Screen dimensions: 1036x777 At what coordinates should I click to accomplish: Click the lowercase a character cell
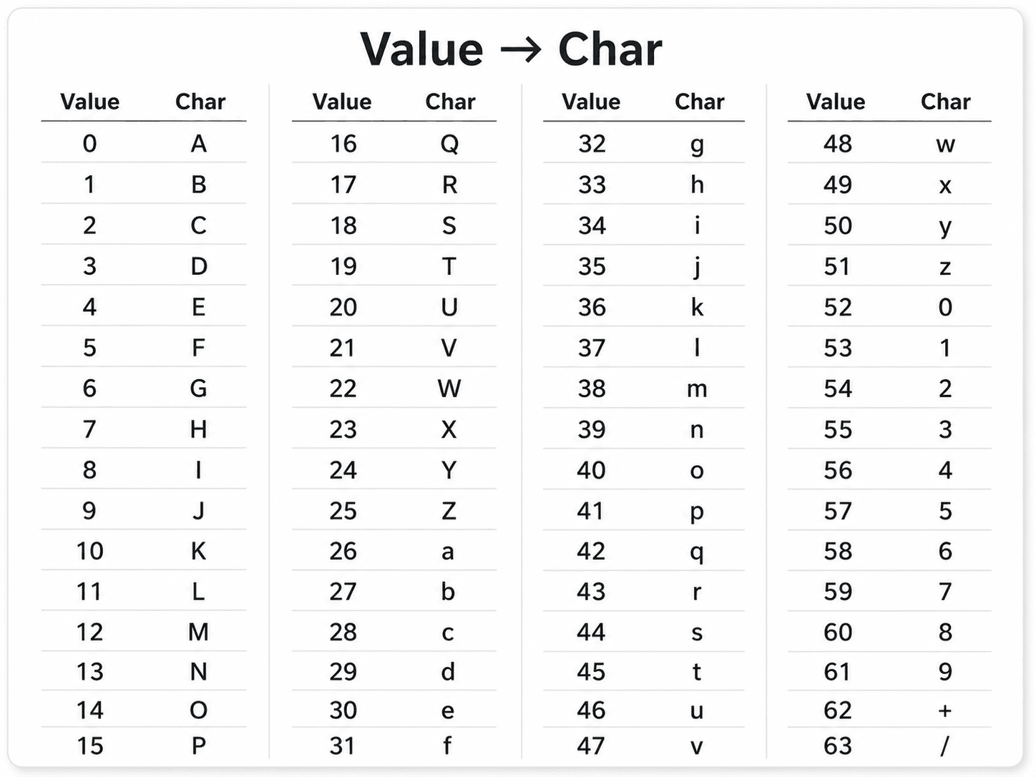[x=448, y=552]
